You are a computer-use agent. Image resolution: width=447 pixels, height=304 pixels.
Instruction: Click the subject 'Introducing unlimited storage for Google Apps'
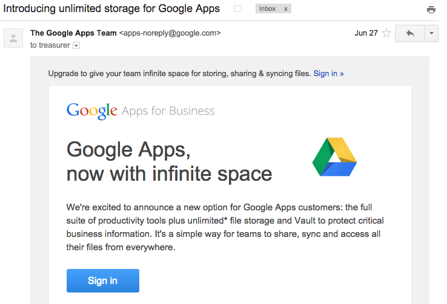pyautogui.click(x=111, y=9)
